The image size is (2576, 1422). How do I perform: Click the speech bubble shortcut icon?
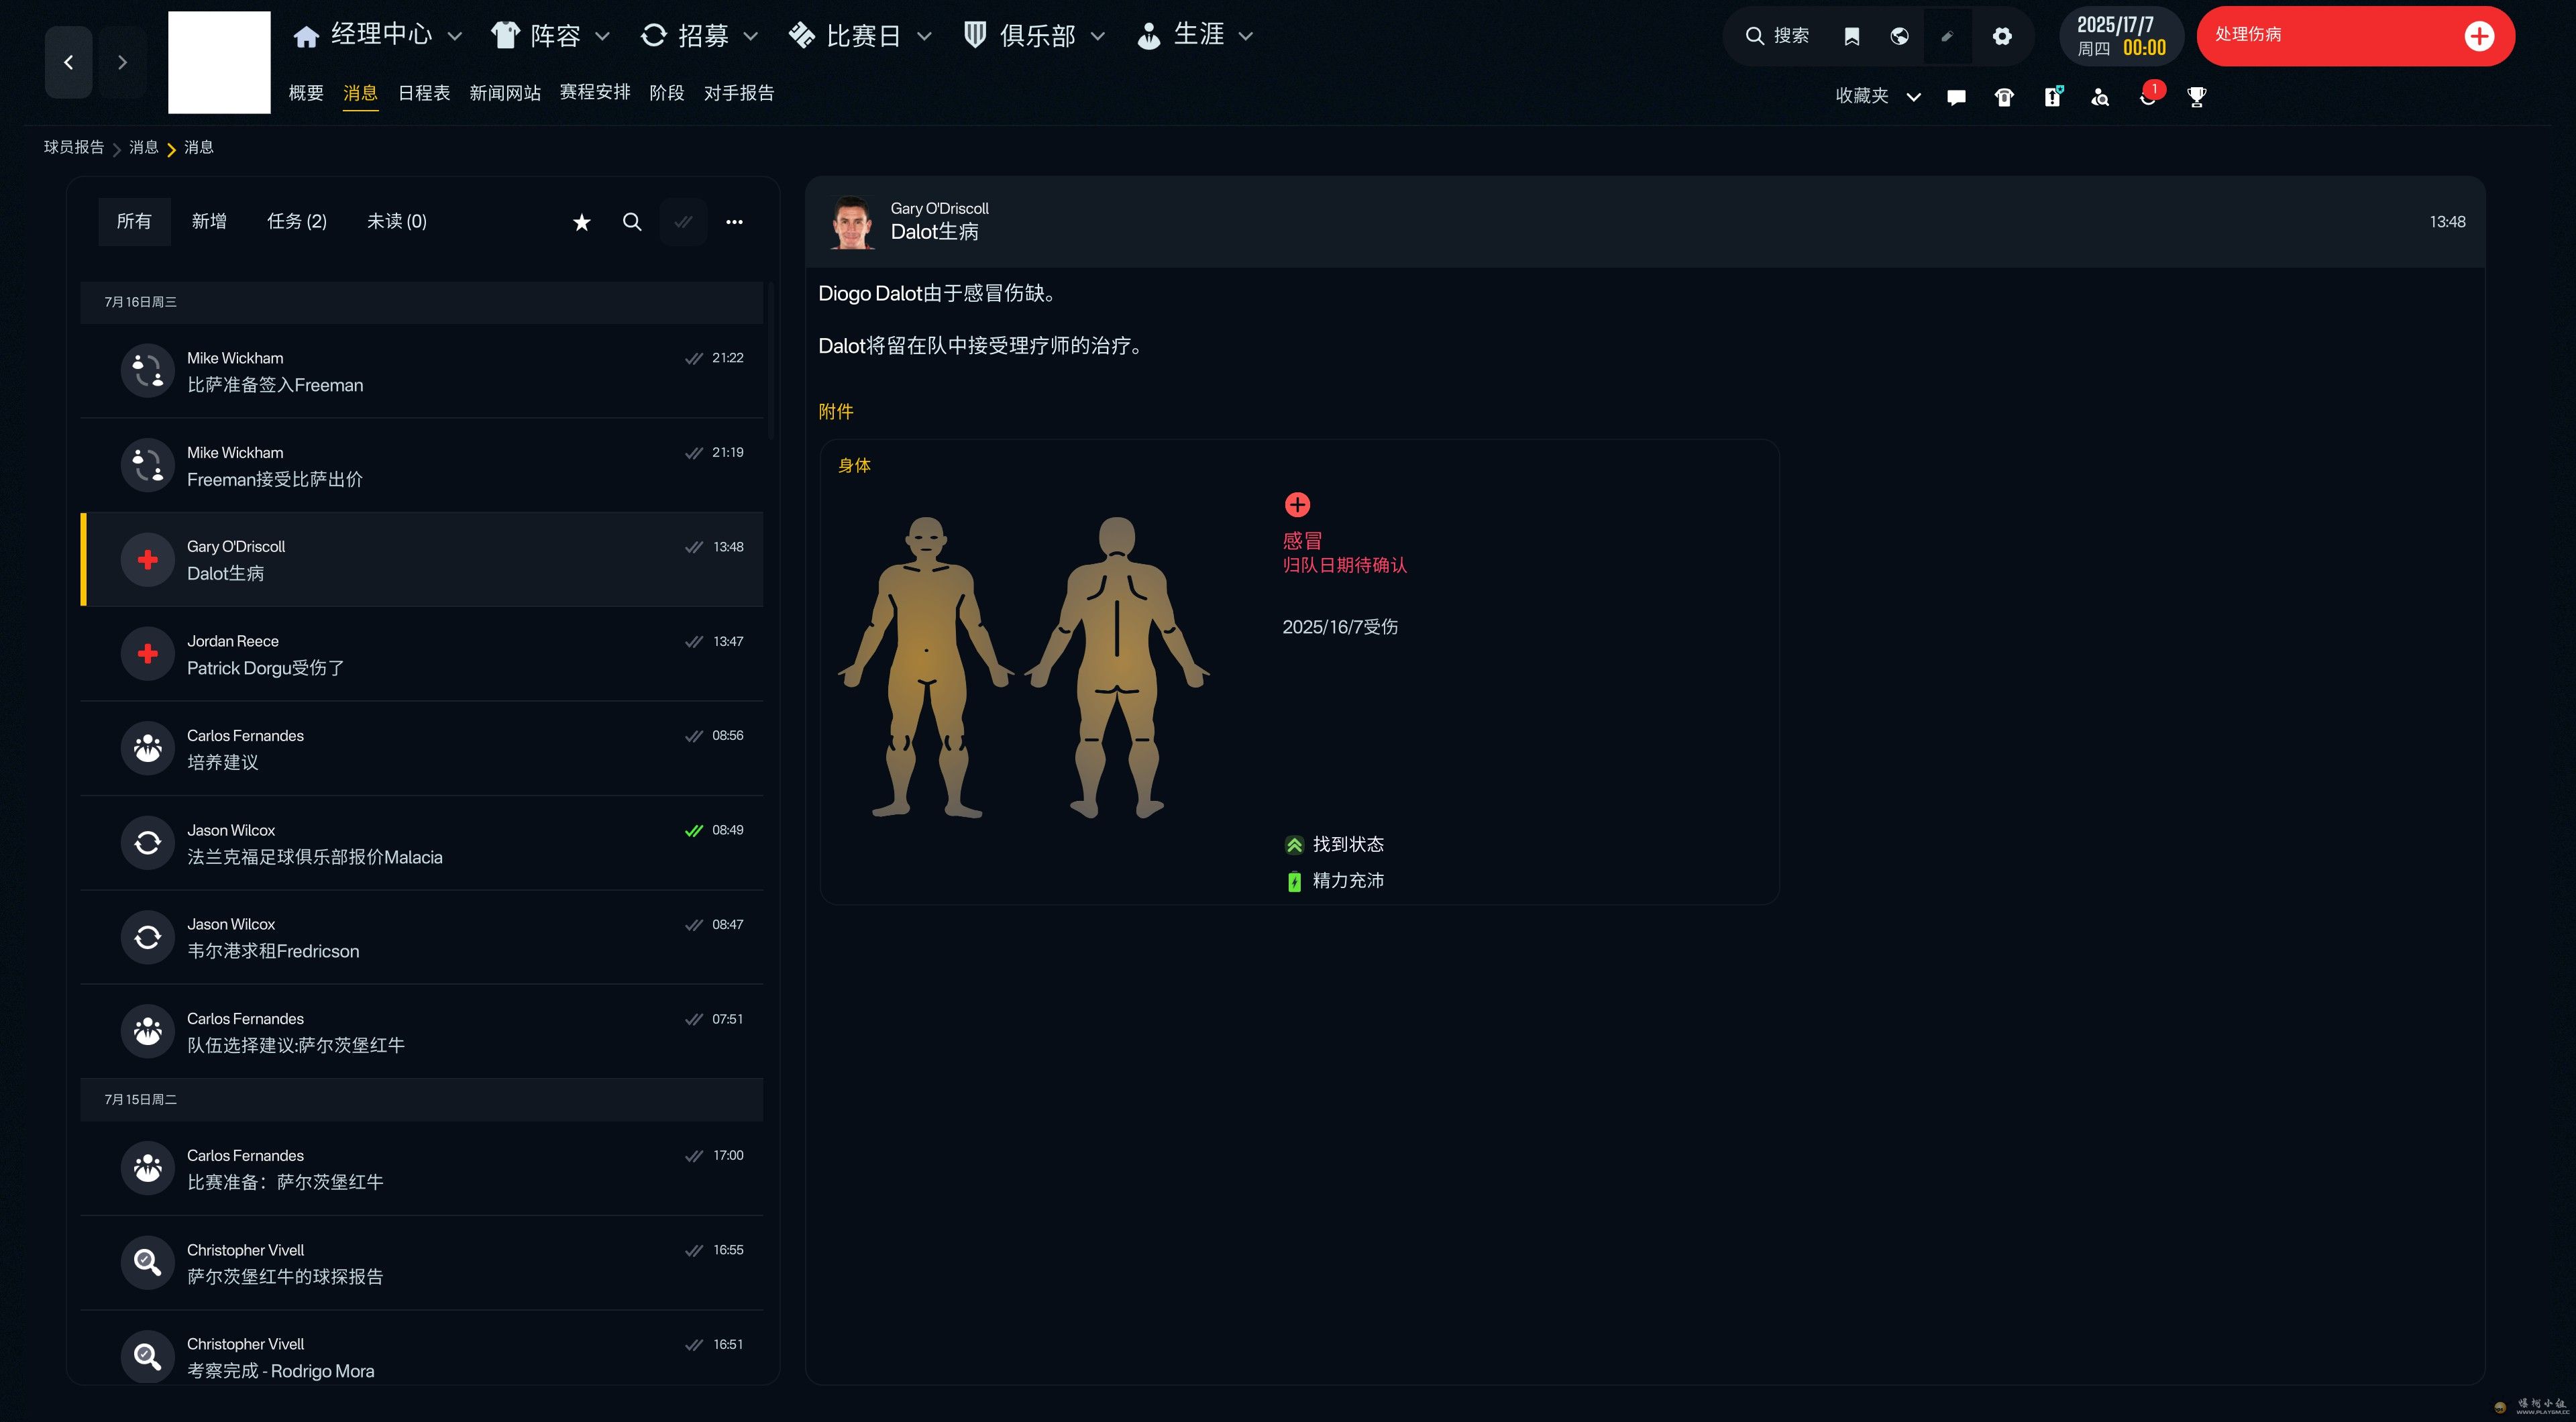[x=1956, y=97]
